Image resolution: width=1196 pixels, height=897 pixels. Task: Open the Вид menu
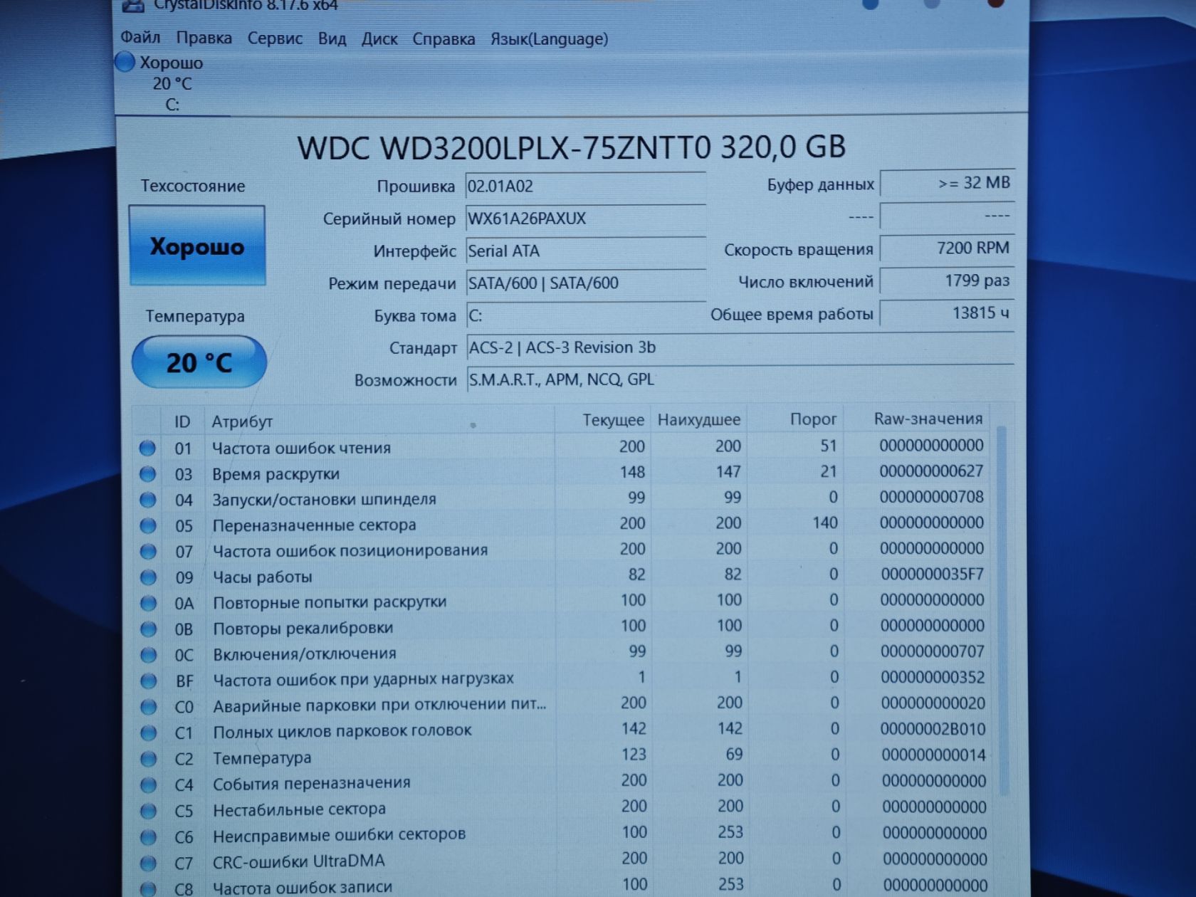click(332, 38)
